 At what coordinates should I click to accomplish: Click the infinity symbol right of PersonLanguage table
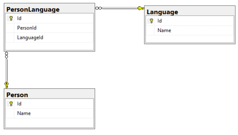pyautogui.click(x=99, y=8)
